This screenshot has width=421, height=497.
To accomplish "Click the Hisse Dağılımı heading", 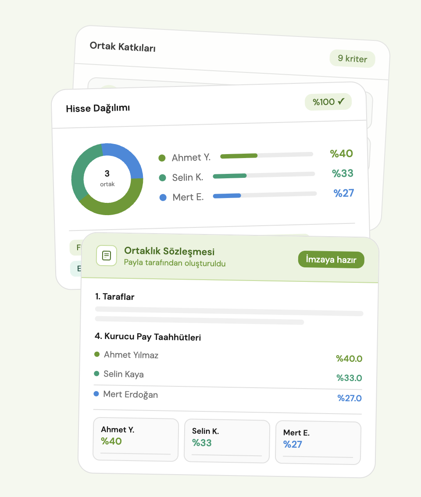I will click(x=98, y=108).
